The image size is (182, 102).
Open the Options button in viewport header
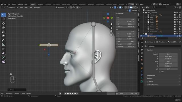point(135,10)
